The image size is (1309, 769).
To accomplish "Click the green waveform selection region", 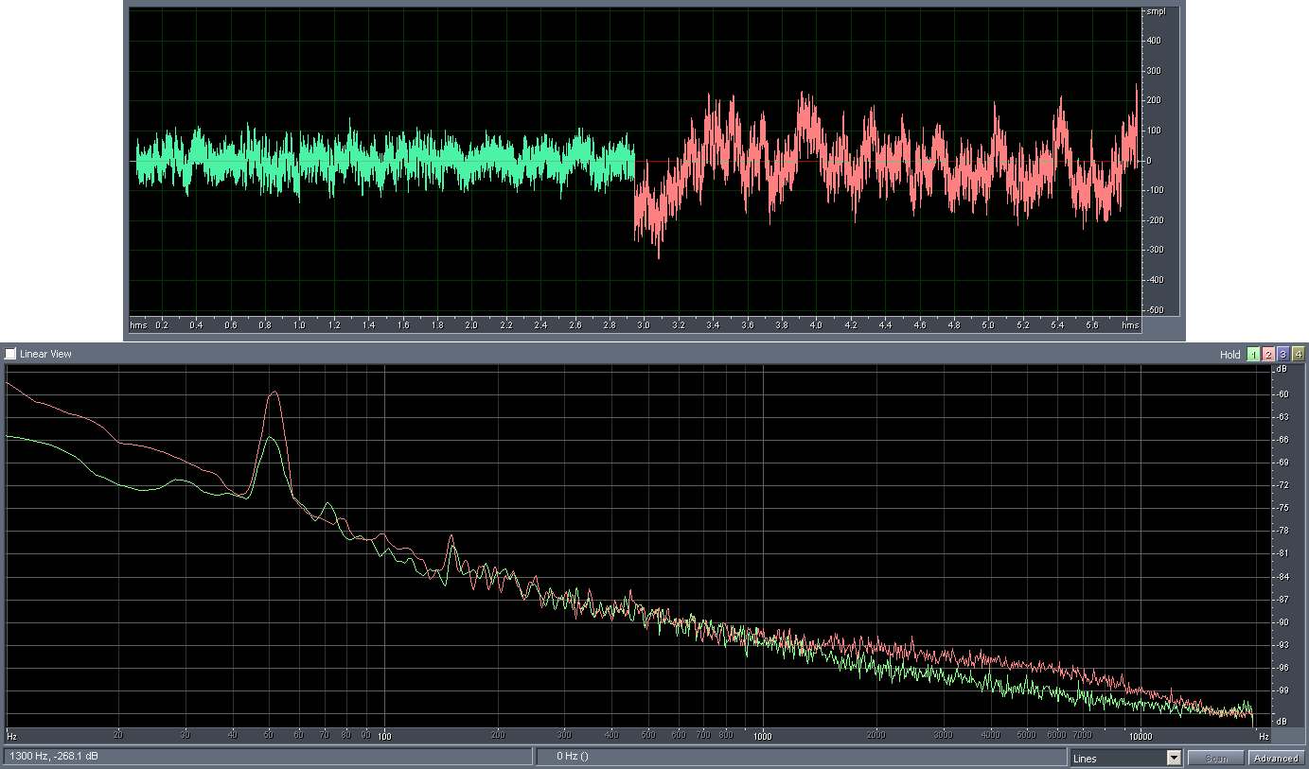I will 384,161.
